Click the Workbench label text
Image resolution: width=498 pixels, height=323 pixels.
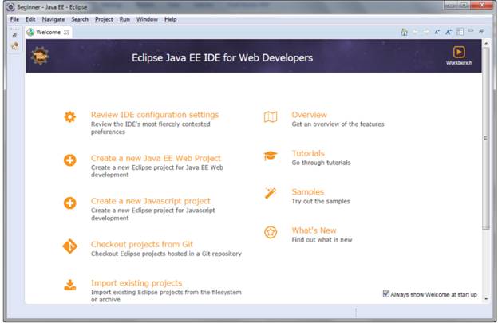(459, 62)
